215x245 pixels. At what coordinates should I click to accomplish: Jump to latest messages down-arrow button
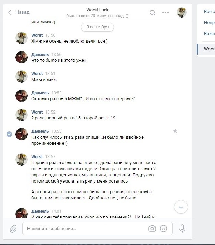181,207
